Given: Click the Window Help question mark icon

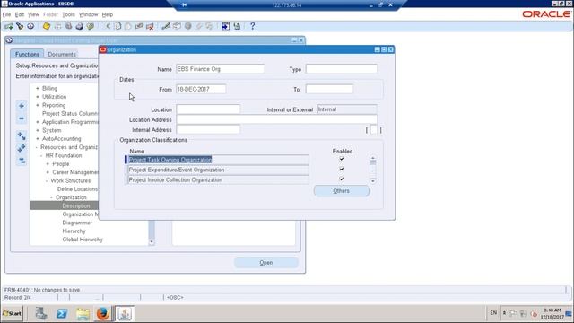Looking at the screenshot, I should (x=252, y=26).
